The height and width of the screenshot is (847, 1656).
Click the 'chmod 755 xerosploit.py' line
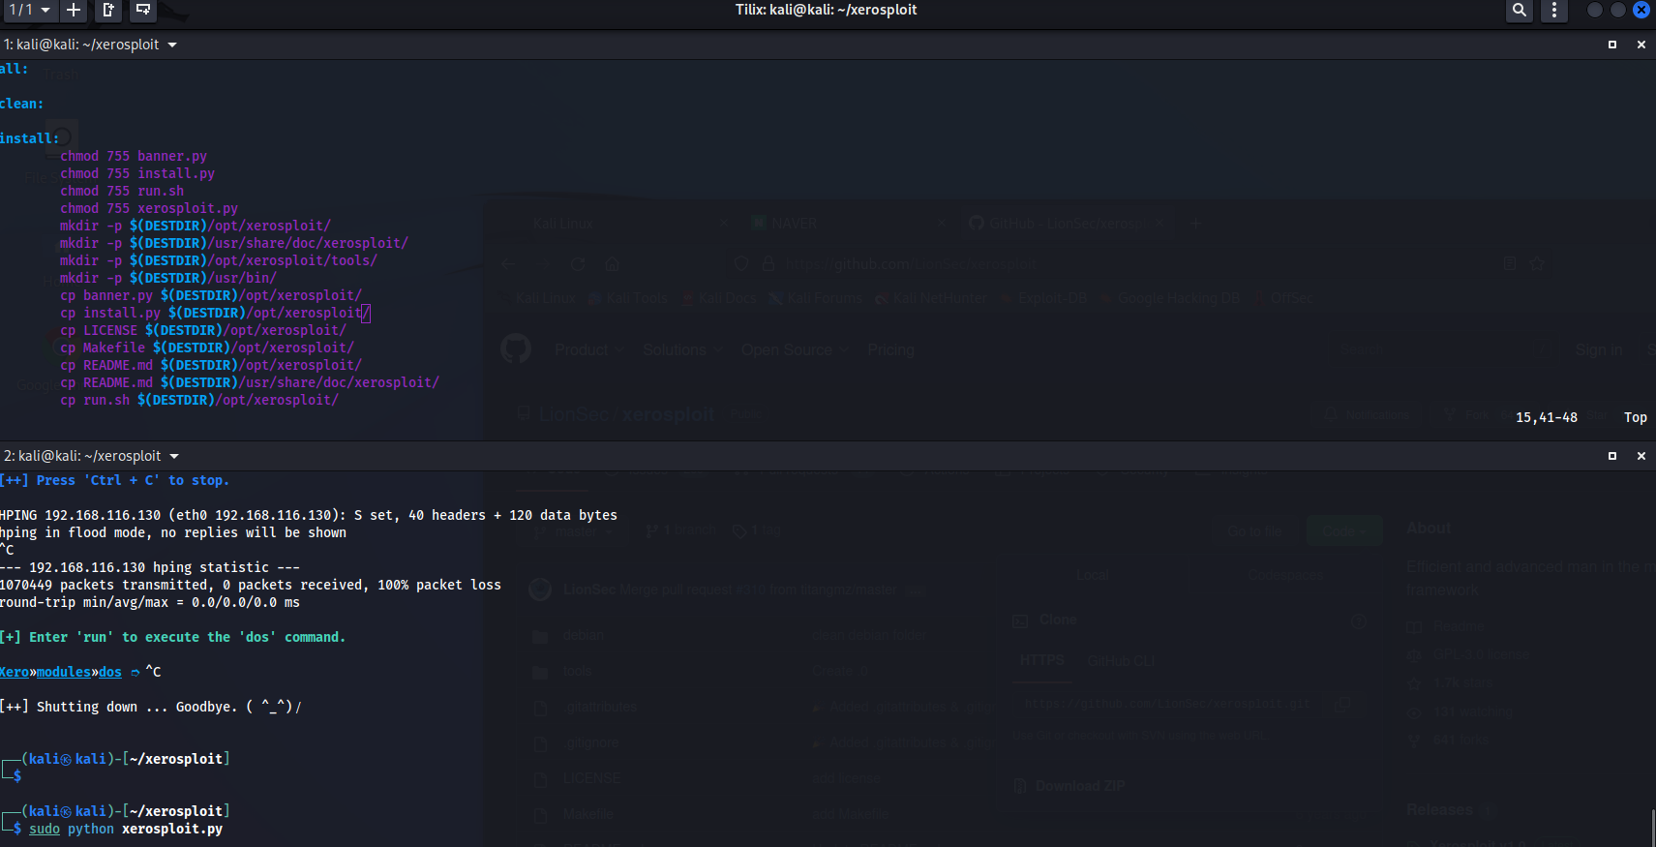149,208
